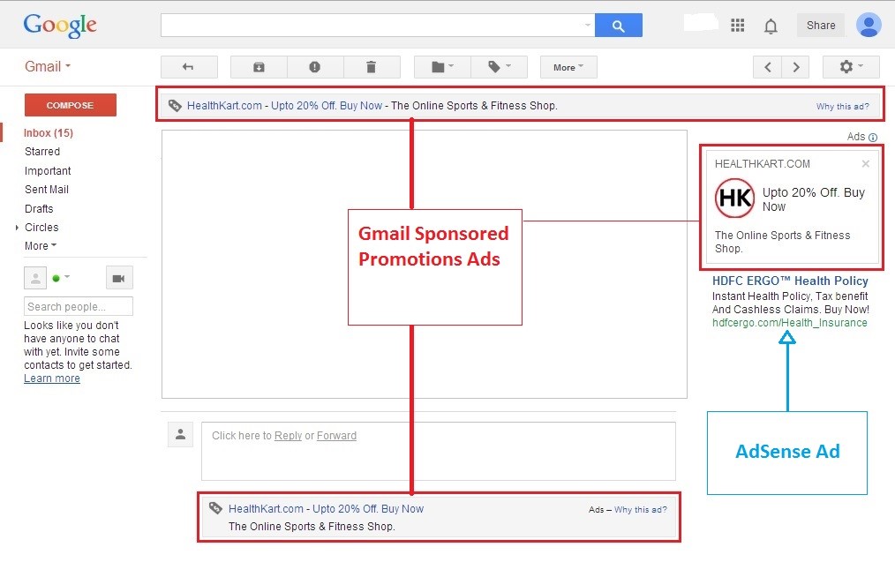This screenshot has width=895, height=562.
Task: Open the Starred folder
Action: (42, 151)
